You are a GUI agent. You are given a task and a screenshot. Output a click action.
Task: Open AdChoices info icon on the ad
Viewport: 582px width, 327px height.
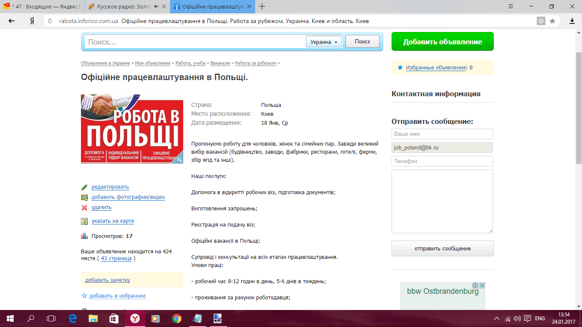476,285
